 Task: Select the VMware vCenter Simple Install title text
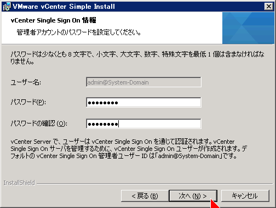click(x=64, y=7)
